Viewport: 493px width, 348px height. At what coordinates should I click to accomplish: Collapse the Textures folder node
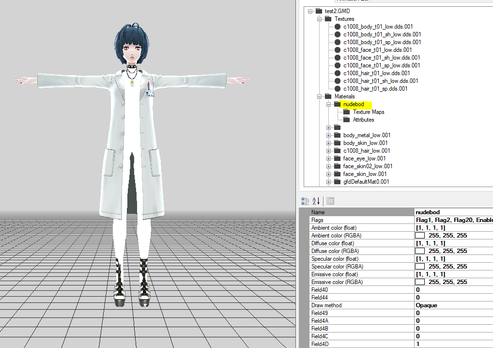point(320,19)
